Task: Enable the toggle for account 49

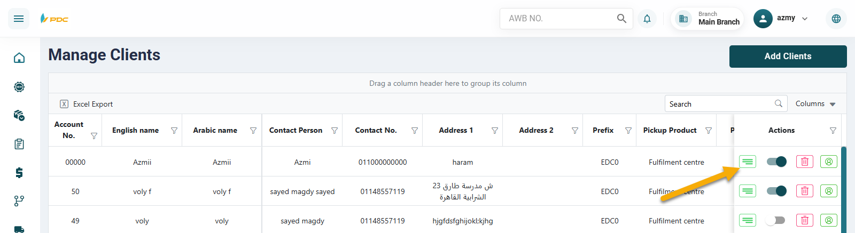Action: (775, 220)
